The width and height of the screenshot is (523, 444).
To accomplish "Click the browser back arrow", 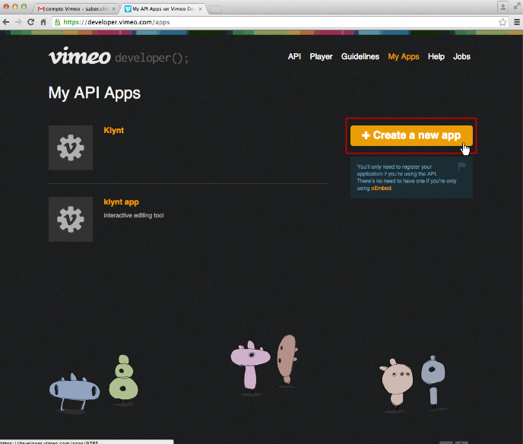I will click(x=6, y=22).
